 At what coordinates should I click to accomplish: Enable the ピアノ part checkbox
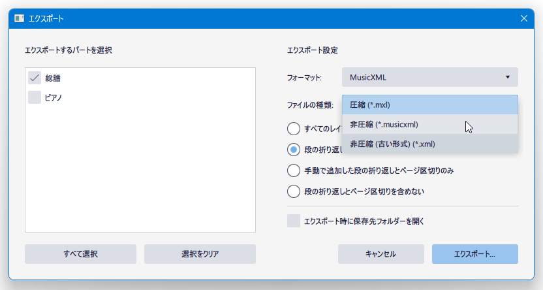click(35, 97)
